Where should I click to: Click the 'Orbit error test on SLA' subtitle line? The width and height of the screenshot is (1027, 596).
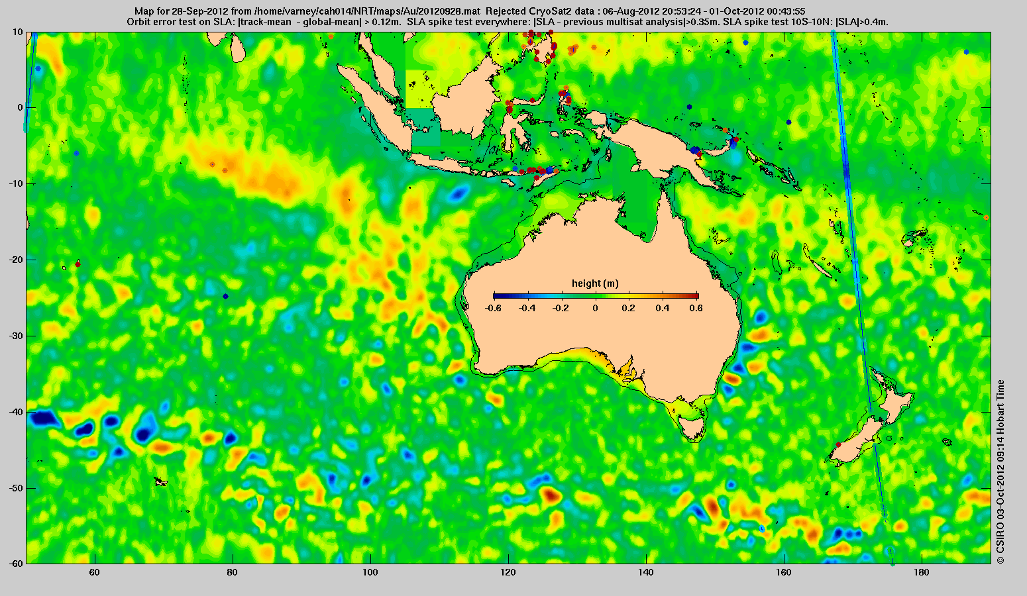point(507,22)
